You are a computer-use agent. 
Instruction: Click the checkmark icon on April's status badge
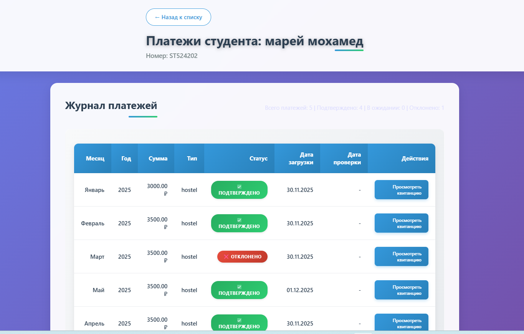[239, 321]
